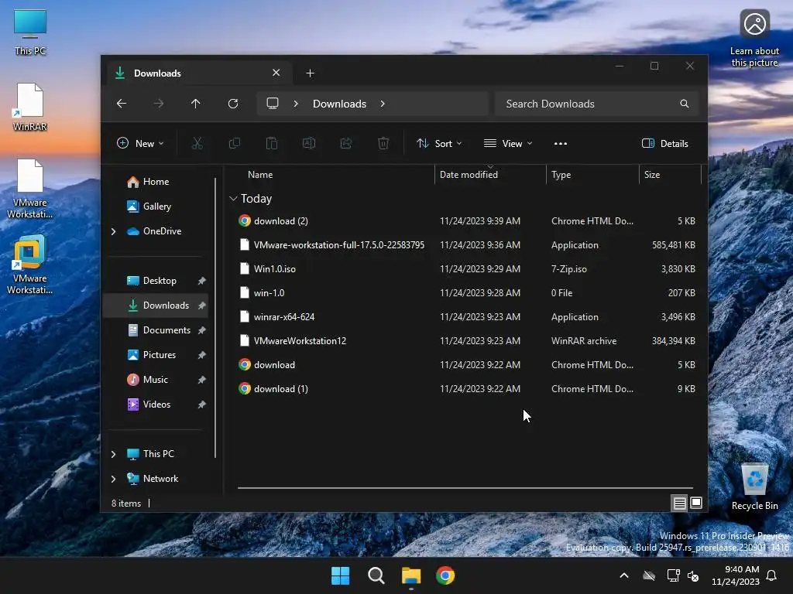Image resolution: width=793 pixels, height=594 pixels.
Task: Select the download (1) file
Action: (466, 389)
